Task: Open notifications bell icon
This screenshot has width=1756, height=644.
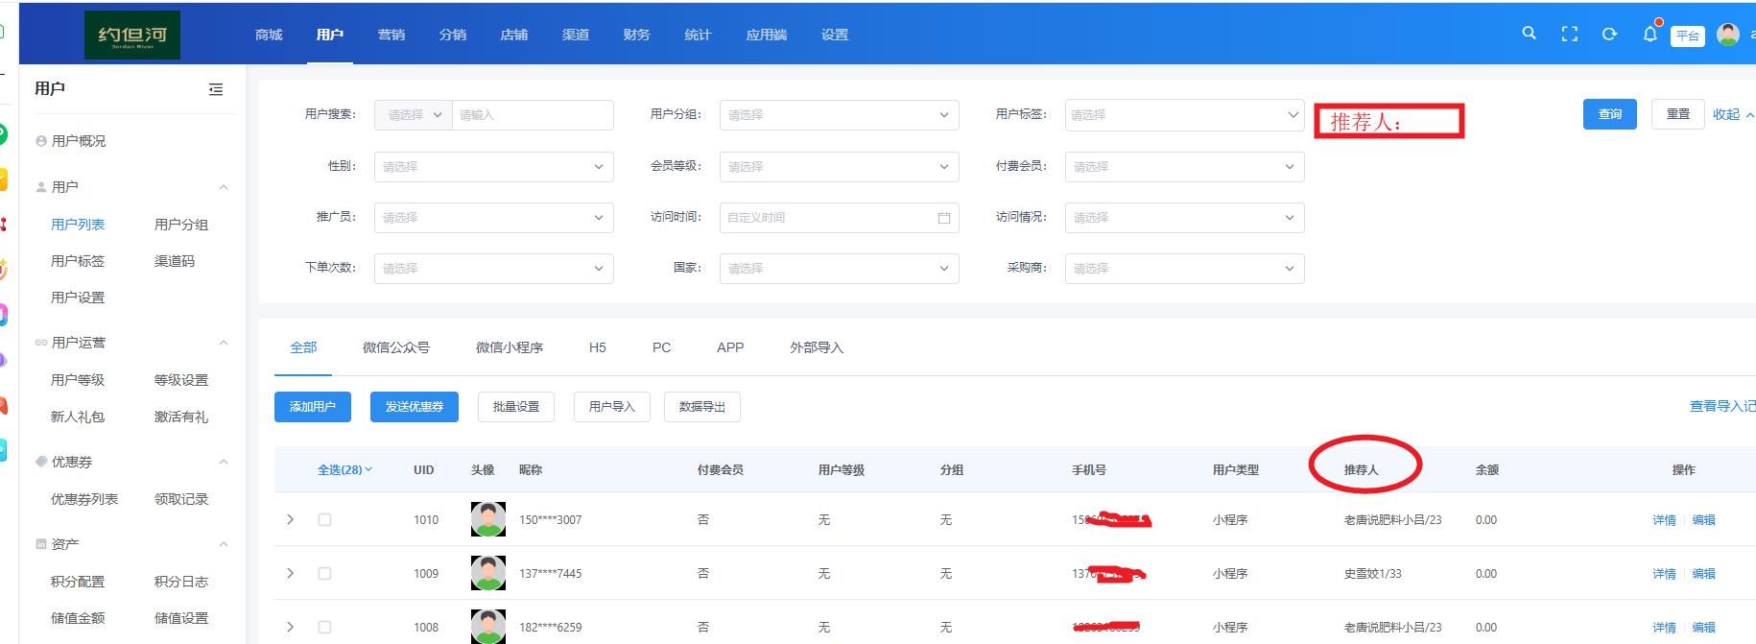Action: [1649, 35]
